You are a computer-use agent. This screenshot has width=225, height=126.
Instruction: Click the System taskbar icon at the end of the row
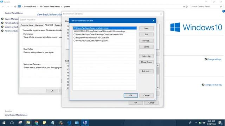pyautogui.click(x=85, y=123)
